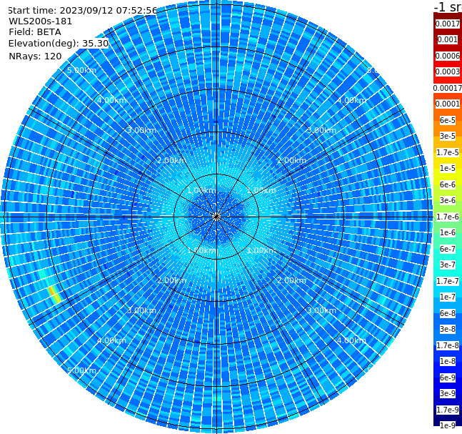Pick the 2.00km label in southeast quadrant
Screen dimensions: 462x434
click(x=292, y=280)
